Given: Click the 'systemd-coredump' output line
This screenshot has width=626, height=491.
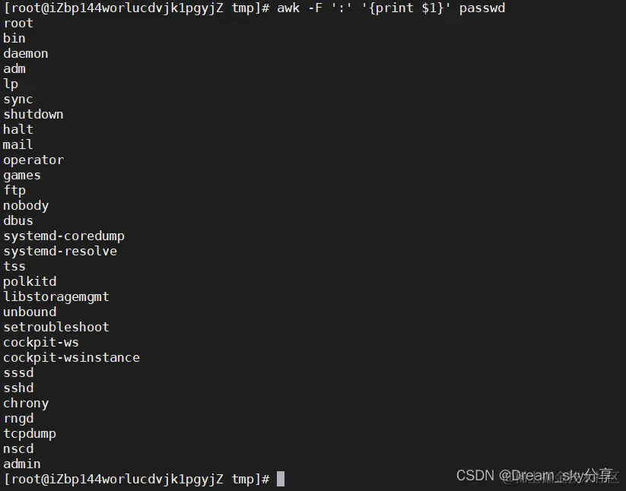Looking at the screenshot, I should pos(64,236).
